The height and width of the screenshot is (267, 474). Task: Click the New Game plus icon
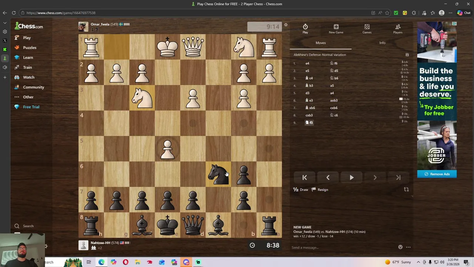coord(336,29)
